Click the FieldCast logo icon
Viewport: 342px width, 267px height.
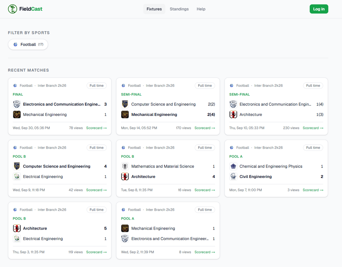tap(12, 9)
